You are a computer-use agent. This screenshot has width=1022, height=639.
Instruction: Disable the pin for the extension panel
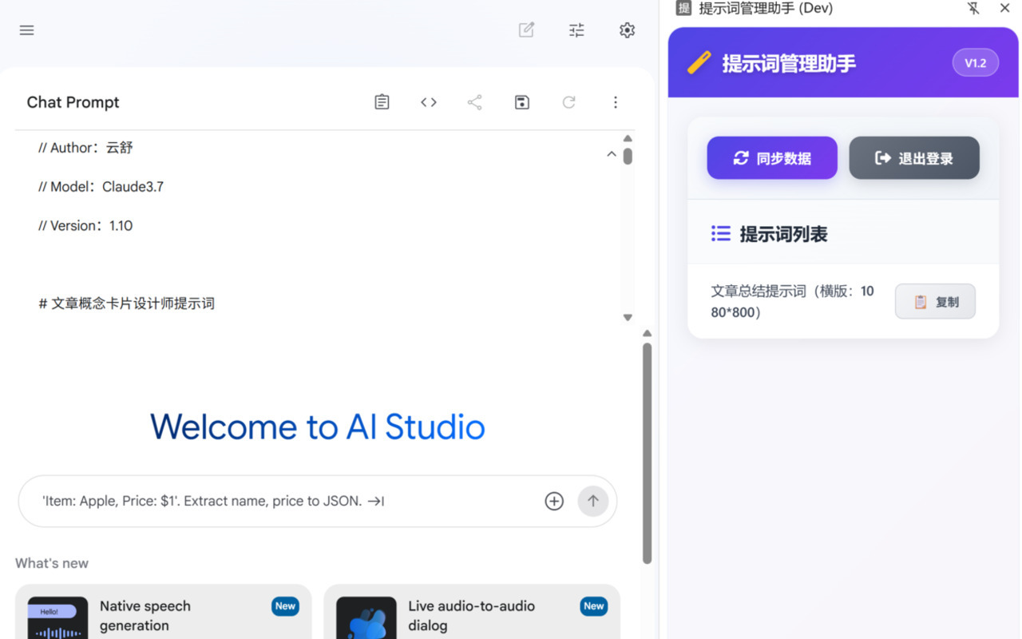coord(974,8)
